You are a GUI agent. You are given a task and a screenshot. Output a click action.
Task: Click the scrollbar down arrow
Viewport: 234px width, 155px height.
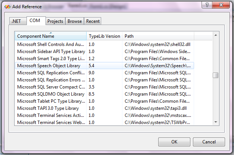[215, 122]
